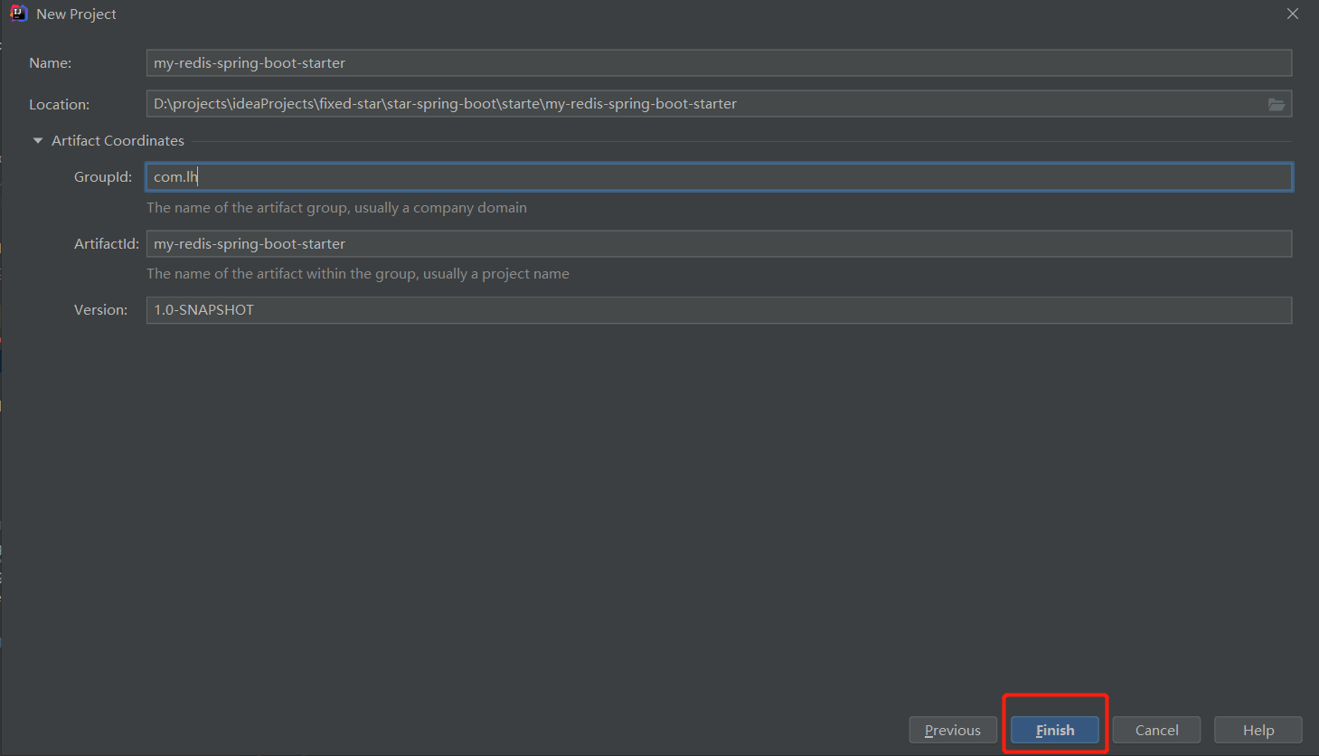Click the Finish button
1319x756 pixels.
[x=1055, y=730]
